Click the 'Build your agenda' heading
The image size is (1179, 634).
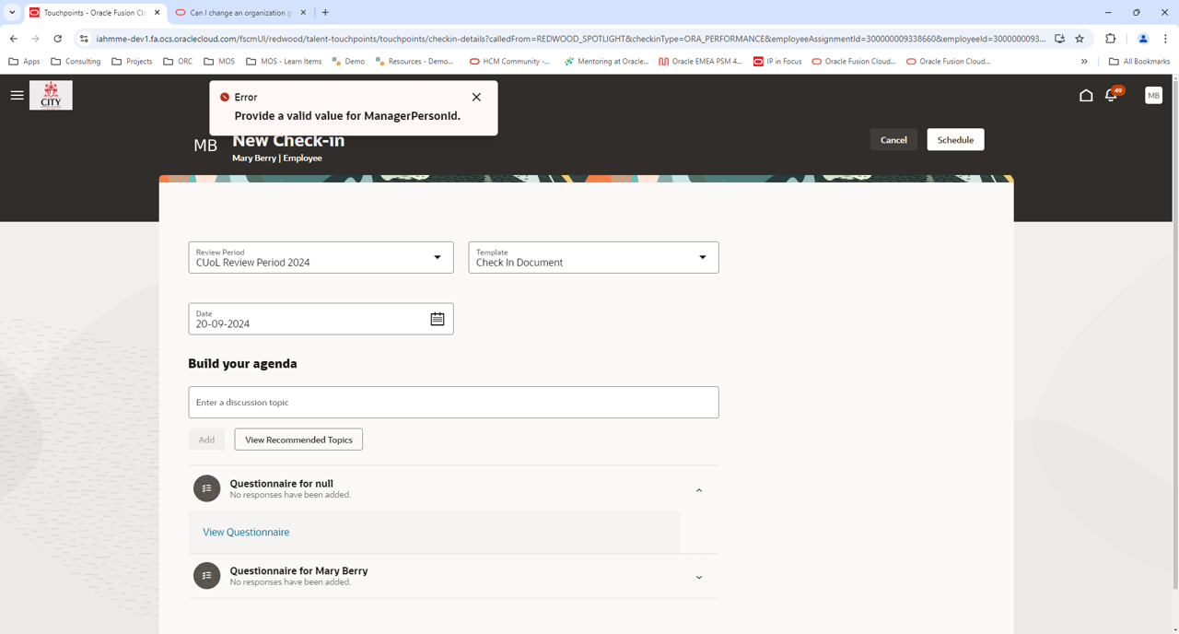(242, 364)
